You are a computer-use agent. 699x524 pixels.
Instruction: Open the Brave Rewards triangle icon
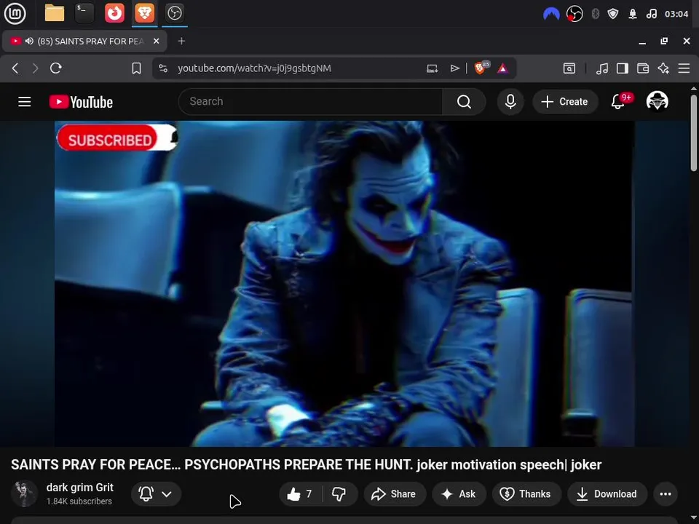click(x=502, y=68)
